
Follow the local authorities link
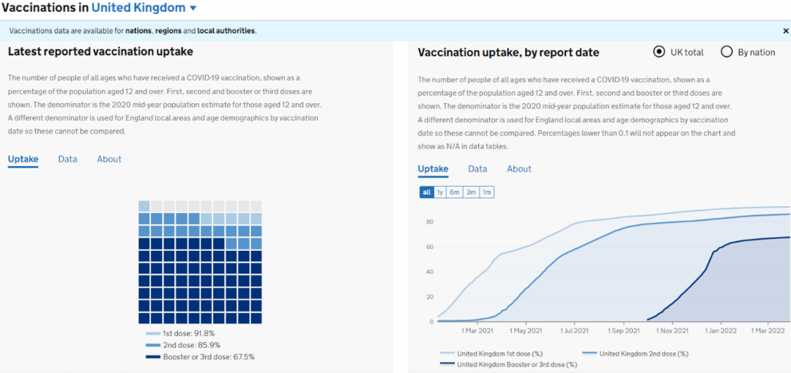tap(226, 31)
